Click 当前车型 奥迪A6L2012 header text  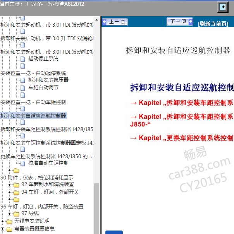coord(42,4)
